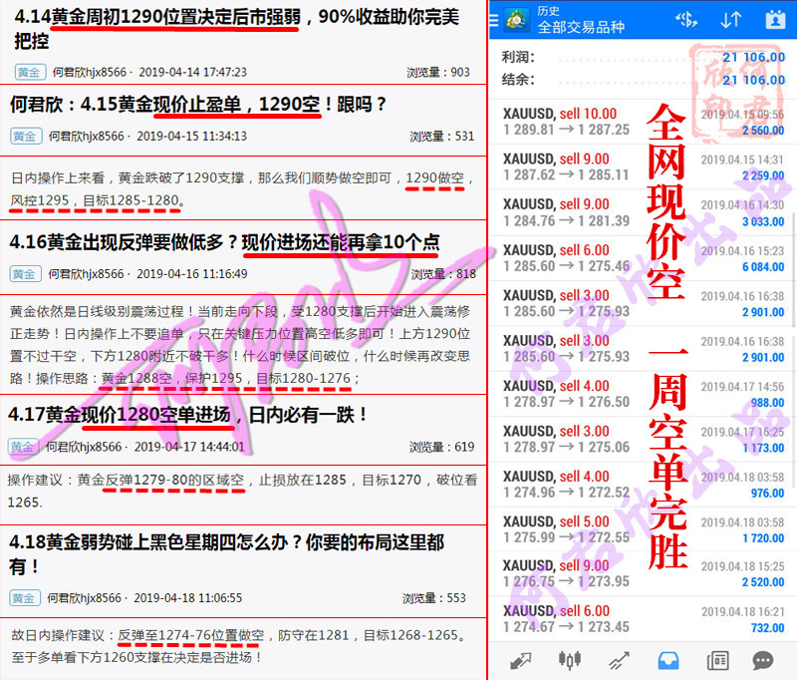Tap the MetaTrader app logo icon
Viewport: 797px width, 680px height.
pyautogui.click(x=518, y=20)
